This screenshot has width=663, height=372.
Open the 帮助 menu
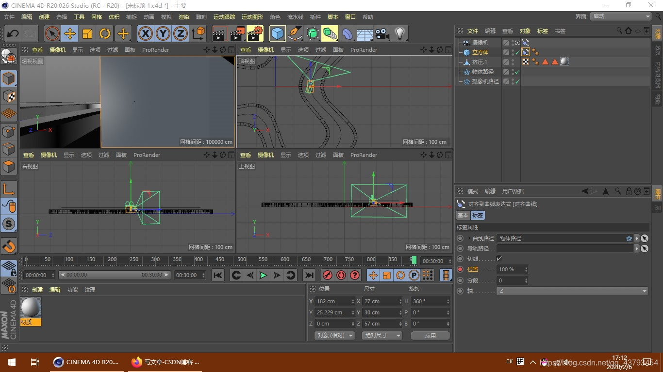(368, 17)
